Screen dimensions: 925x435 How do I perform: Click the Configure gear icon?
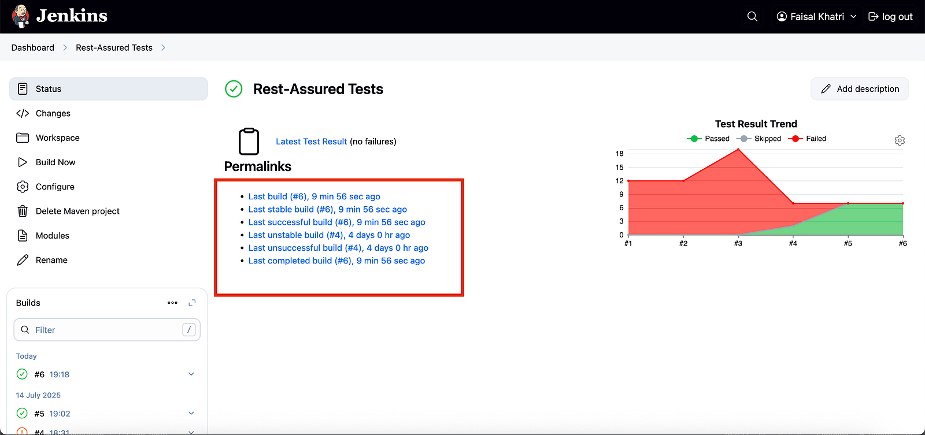point(23,187)
